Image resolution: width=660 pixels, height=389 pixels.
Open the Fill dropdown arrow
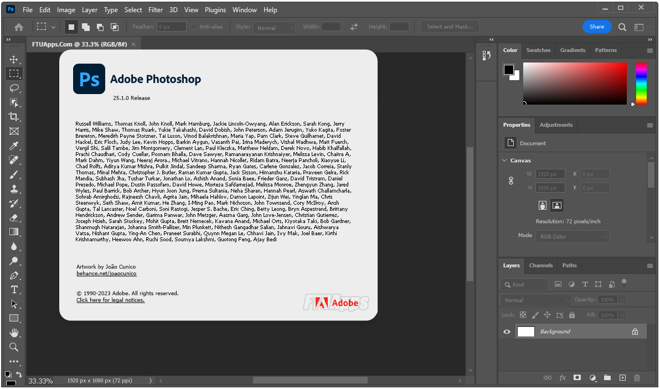pos(622,315)
